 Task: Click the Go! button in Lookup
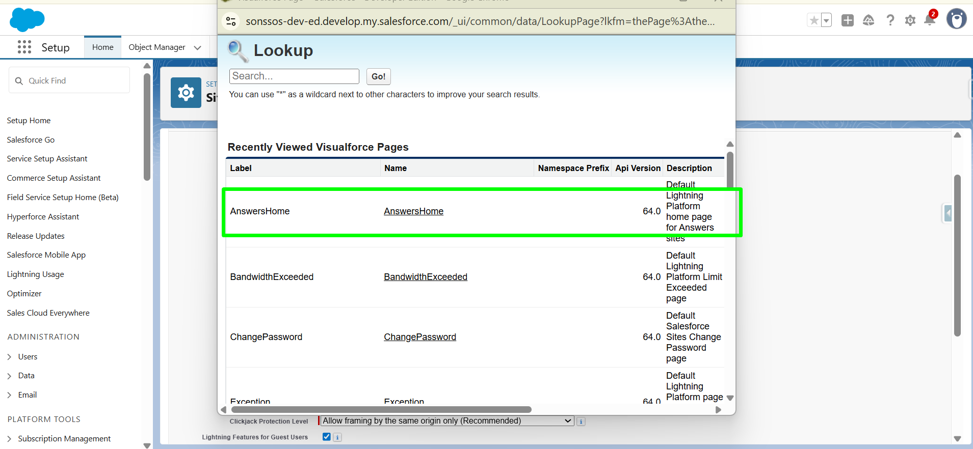click(378, 76)
